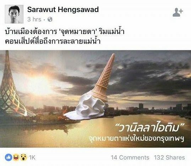Click the second line of post caption

point(53,41)
